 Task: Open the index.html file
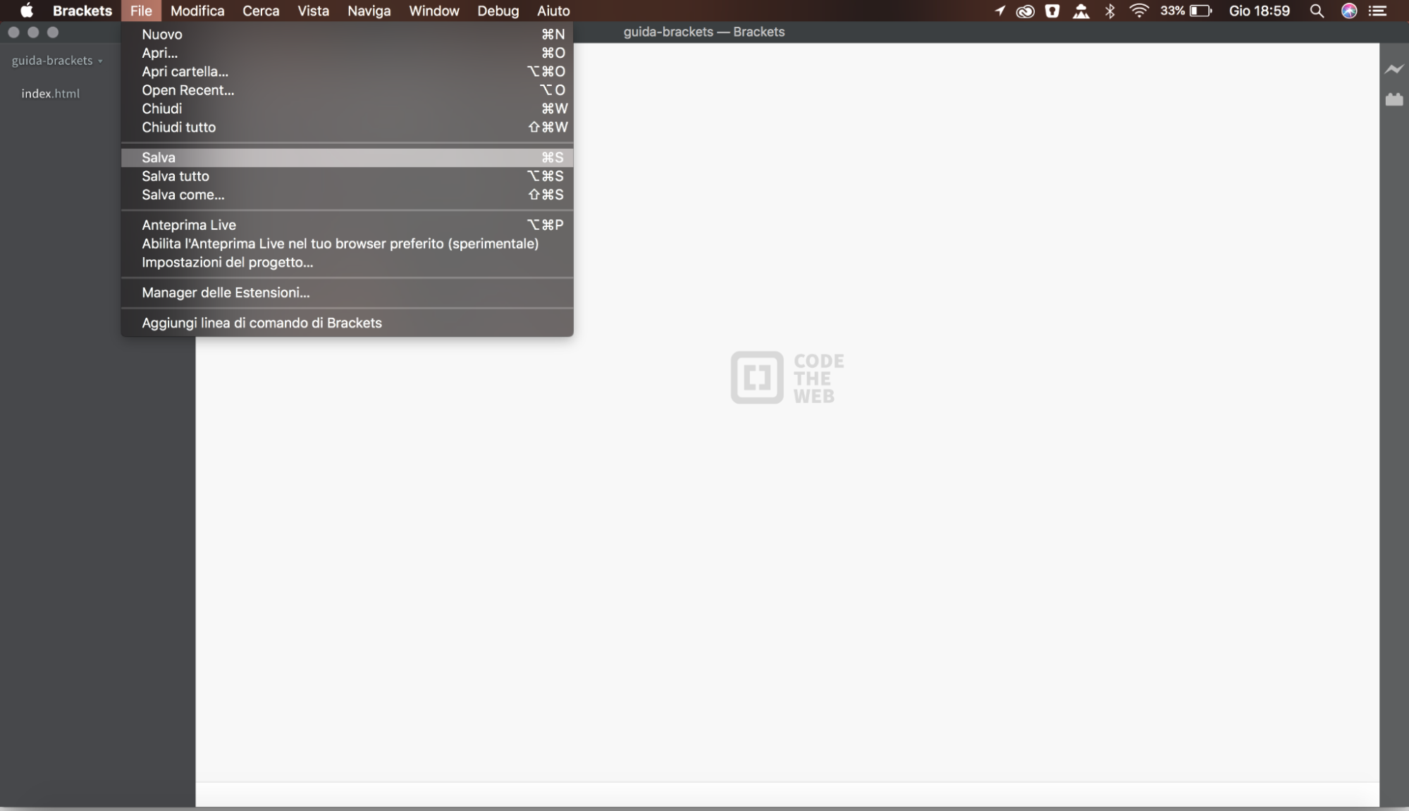(x=50, y=94)
